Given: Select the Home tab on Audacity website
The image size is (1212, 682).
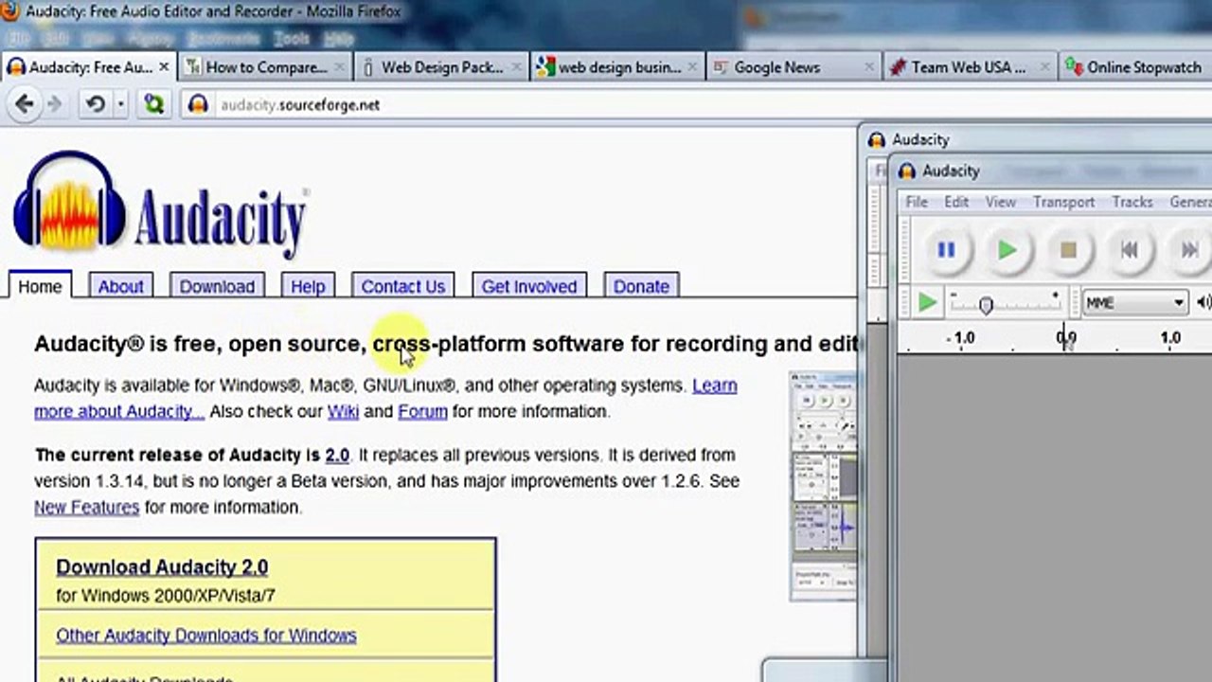Looking at the screenshot, I should point(40,286).
